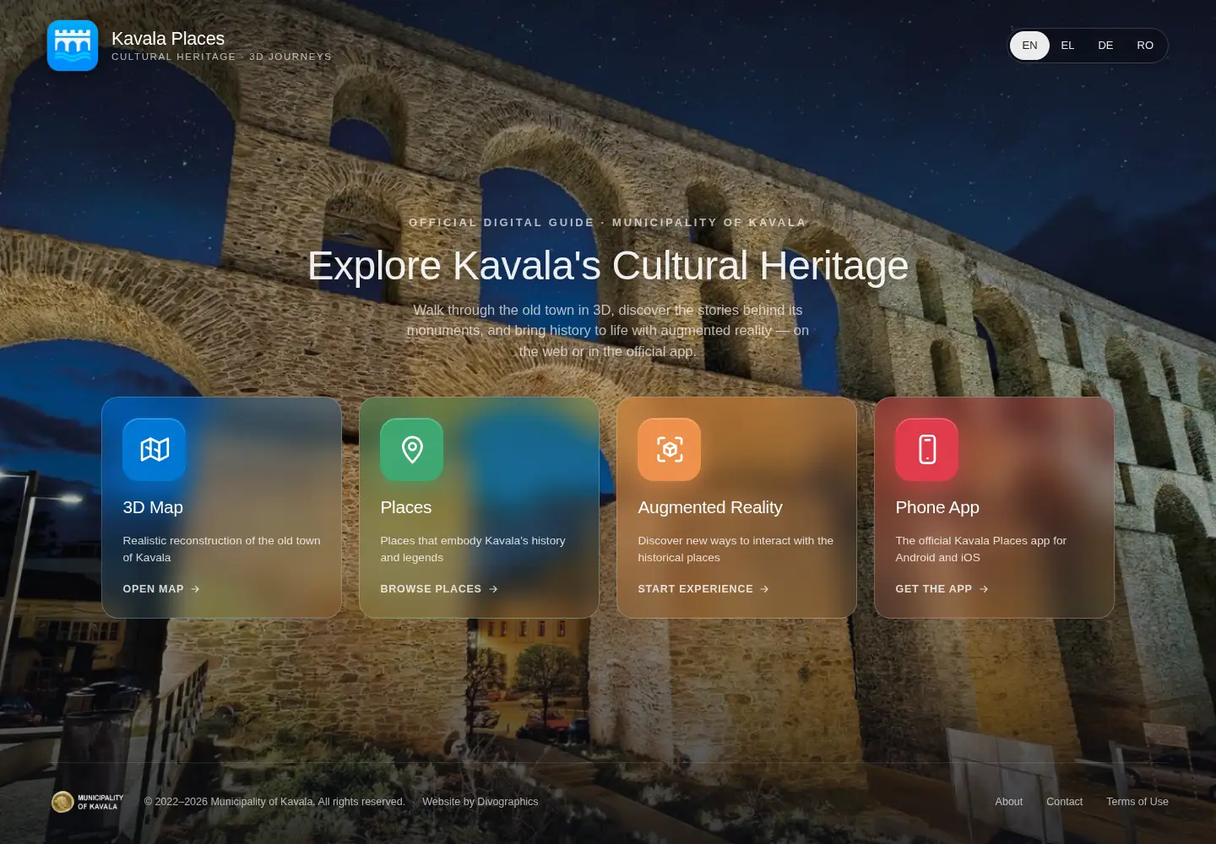The width and height of the screenshot is (1216, 844).
Task: Click the blue 3D Map icon
Action: 155,450
